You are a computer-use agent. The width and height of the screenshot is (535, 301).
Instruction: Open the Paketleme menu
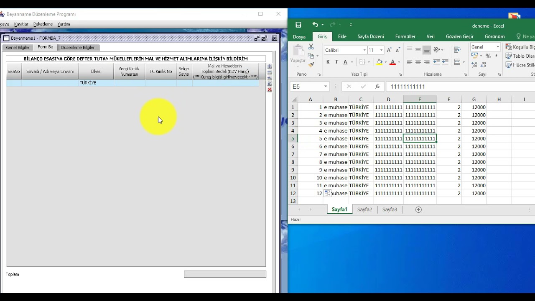[x=43, y=24]
